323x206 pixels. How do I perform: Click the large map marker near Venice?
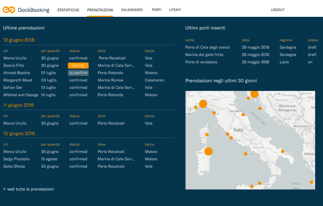(254, 94)
